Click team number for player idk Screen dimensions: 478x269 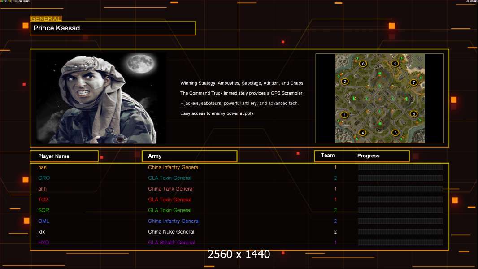pyautogui.click(x=335, y=232)
